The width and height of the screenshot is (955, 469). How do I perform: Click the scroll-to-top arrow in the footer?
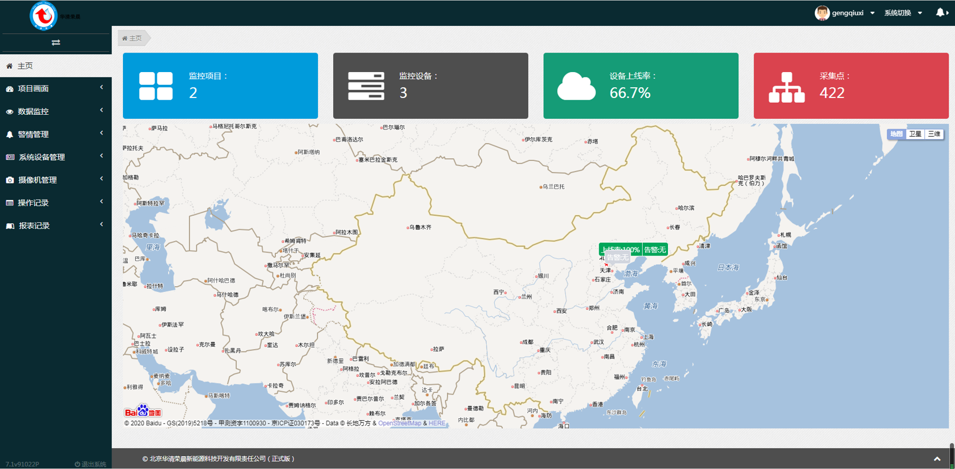click(937, 459)
